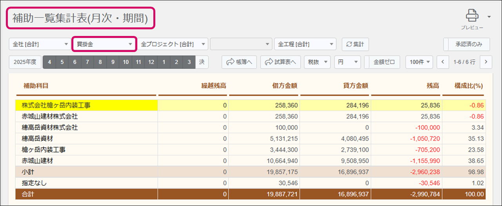
Task: Click the printer preview icon
Action: (x=472, y=16)
